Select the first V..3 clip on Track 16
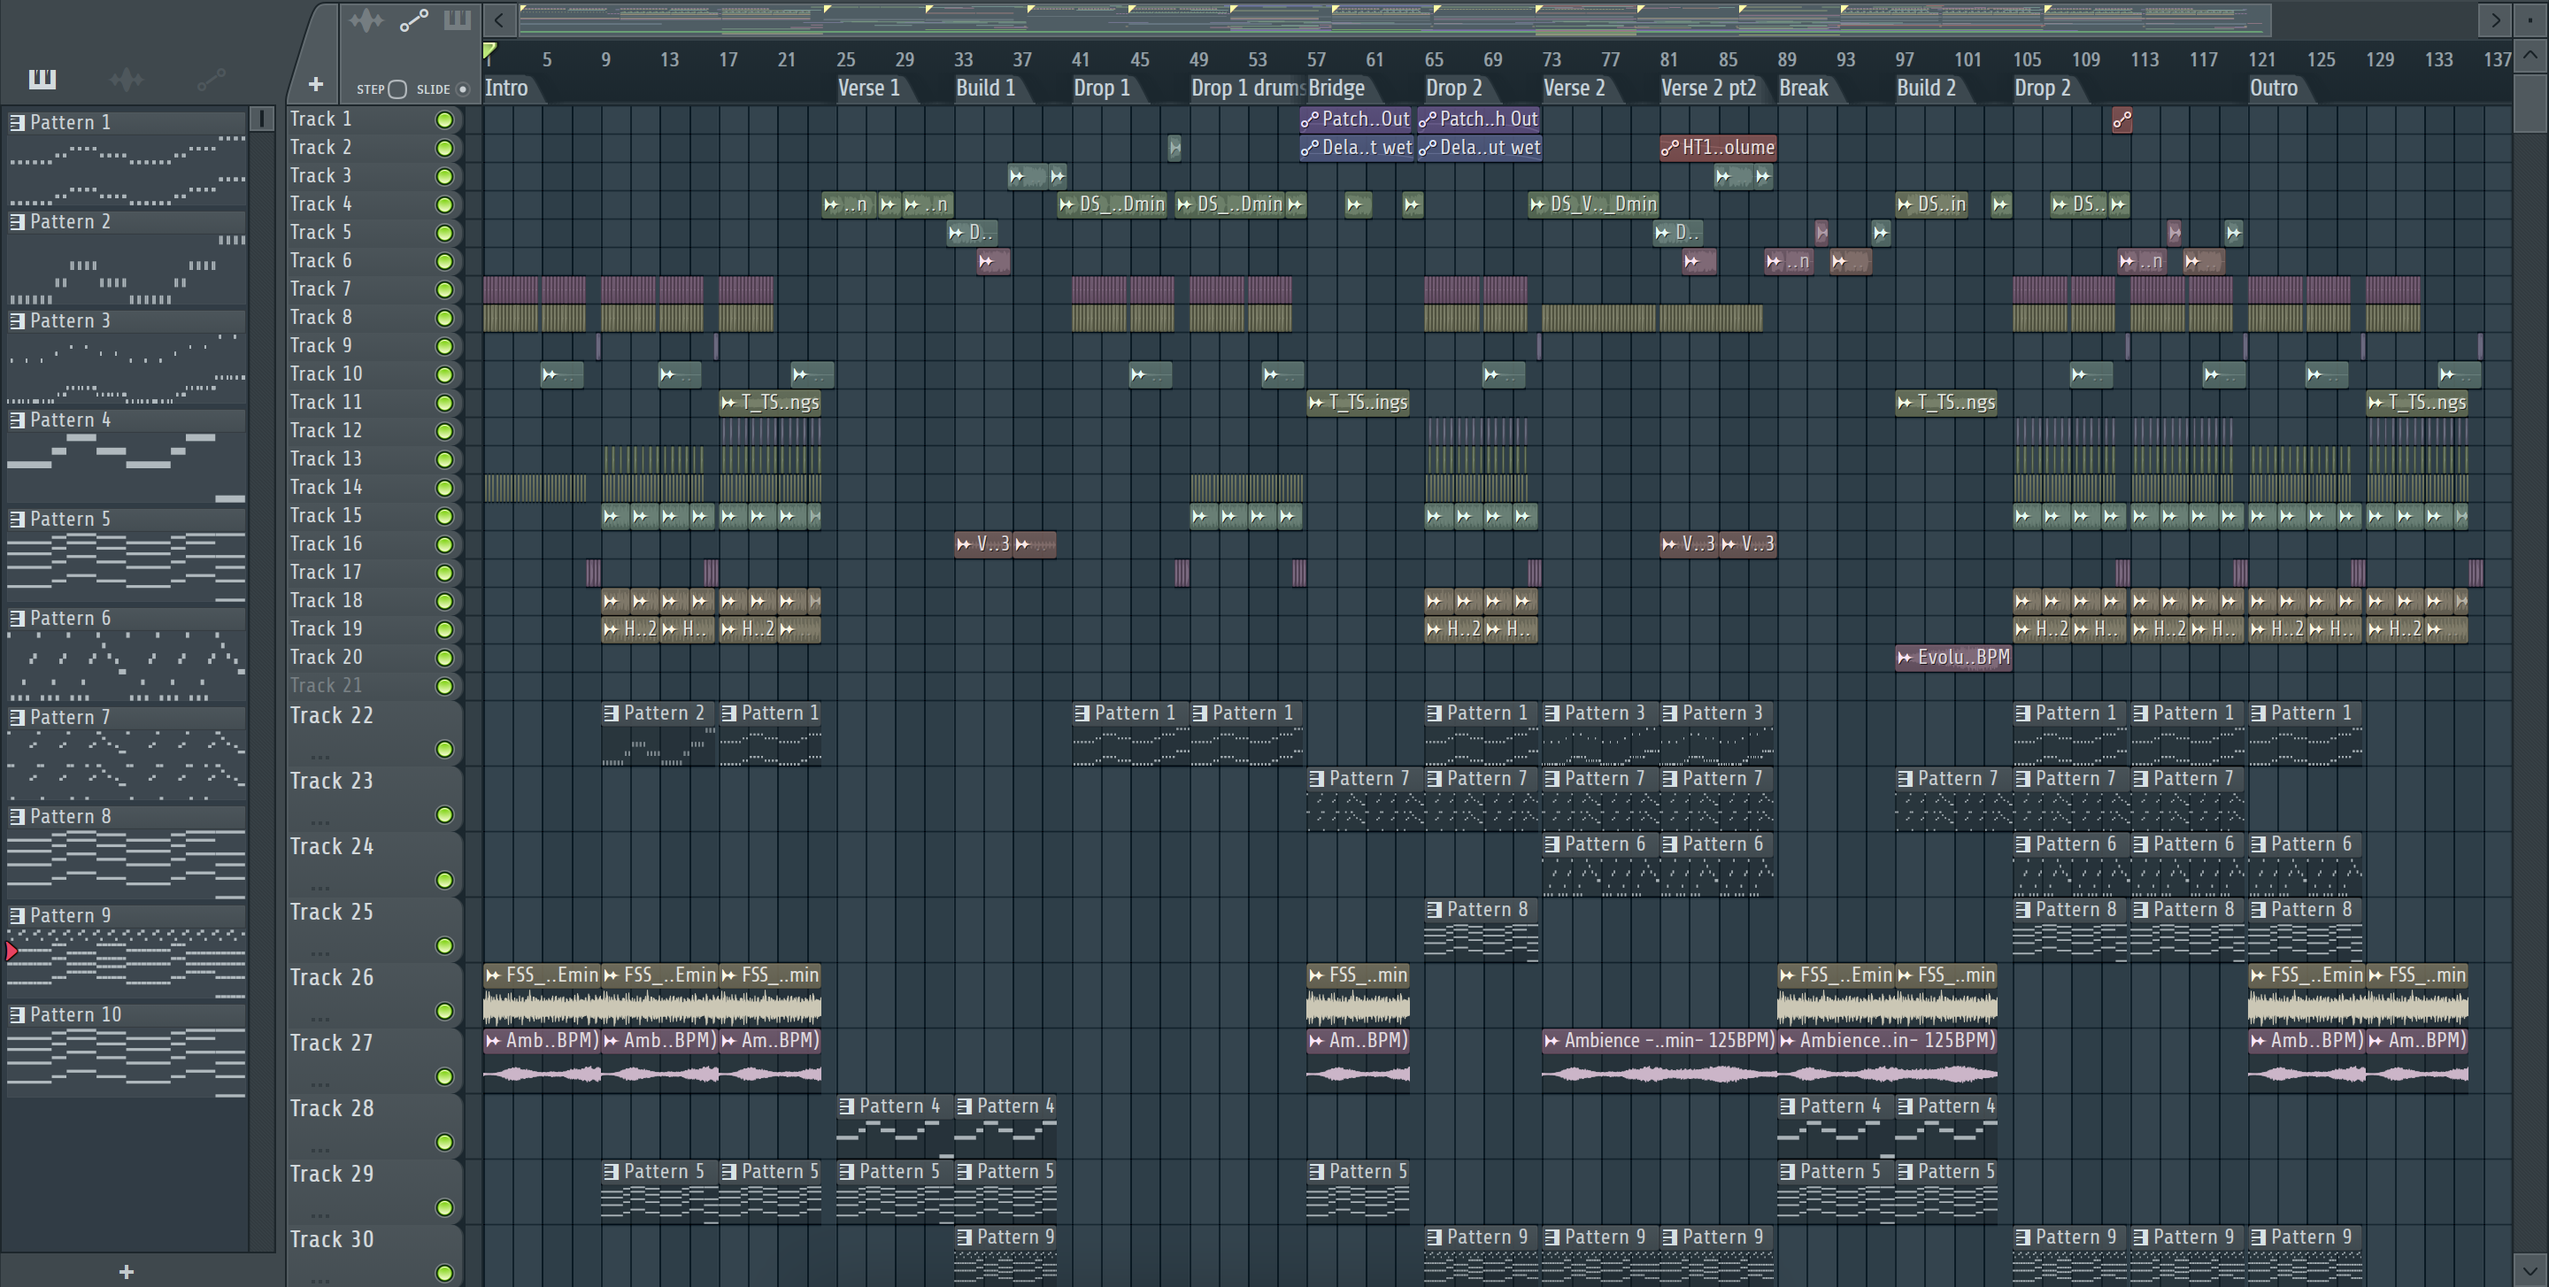2549x1287 pixels. (983, 544)
